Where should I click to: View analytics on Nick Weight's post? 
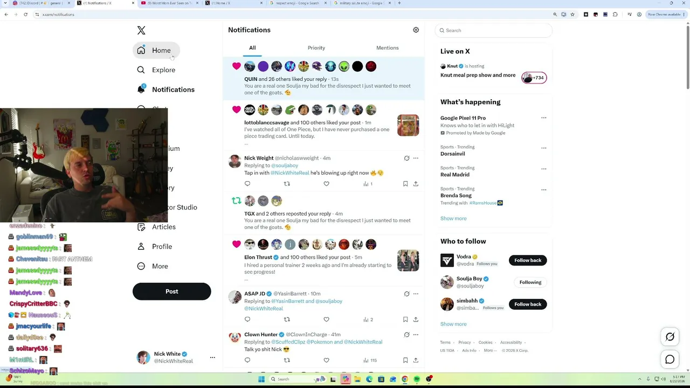[x=368, y=184]
